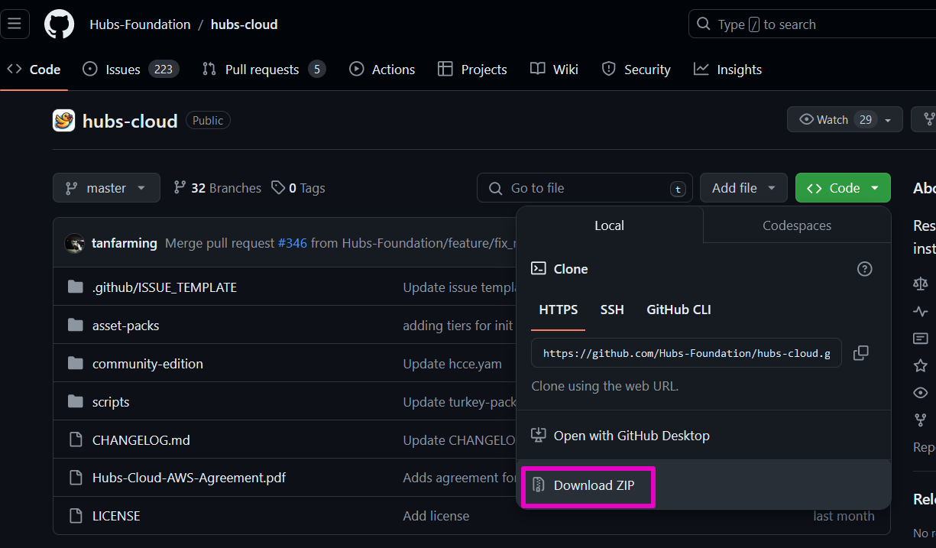Click the hubs-cloud breadcrumb link
The width and height of the screenshot is (936, 548).
click(x=244, y=24)
